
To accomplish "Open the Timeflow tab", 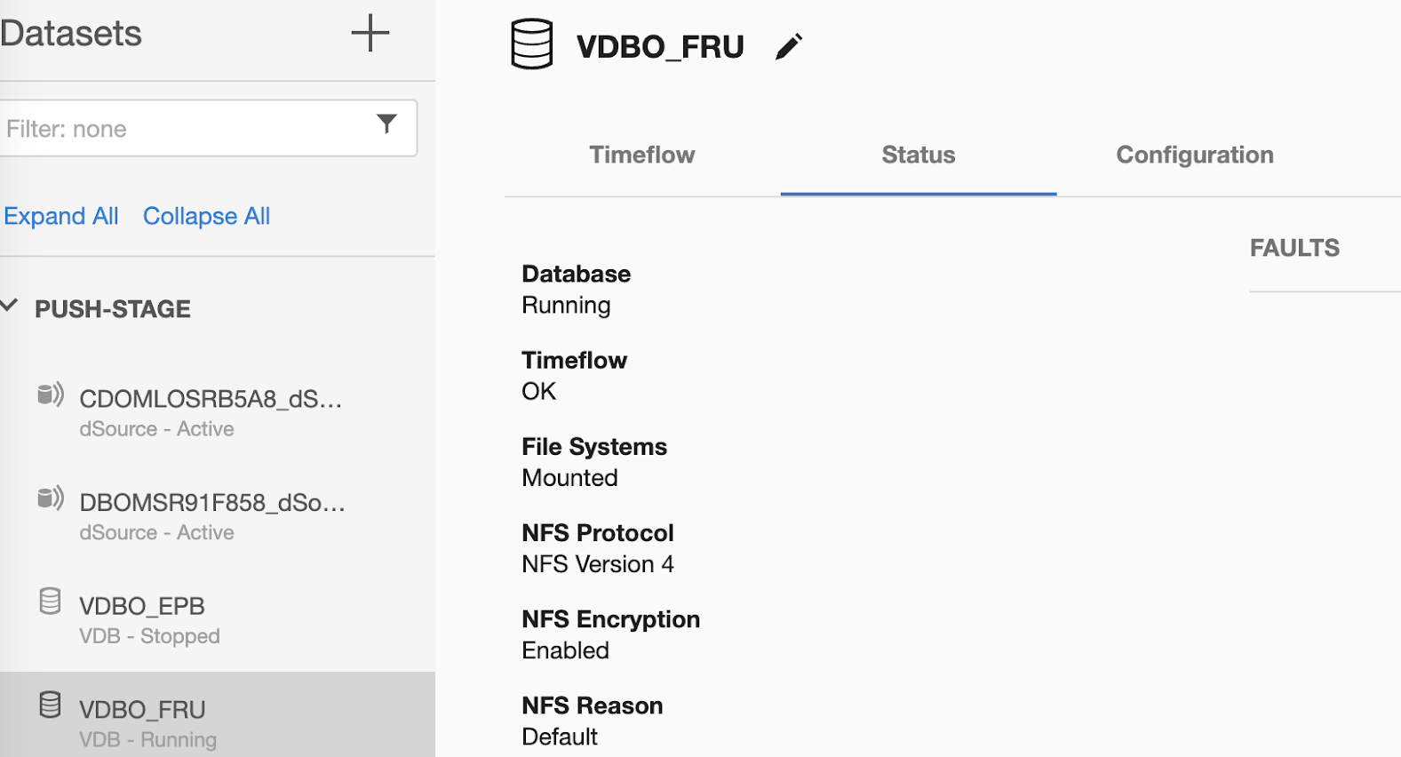I will pyautogui.click(x=641, y=155).
